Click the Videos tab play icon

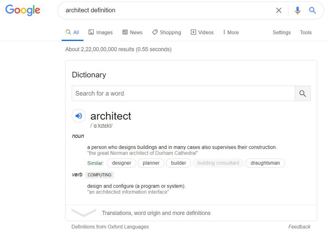(x=193, y=32)
